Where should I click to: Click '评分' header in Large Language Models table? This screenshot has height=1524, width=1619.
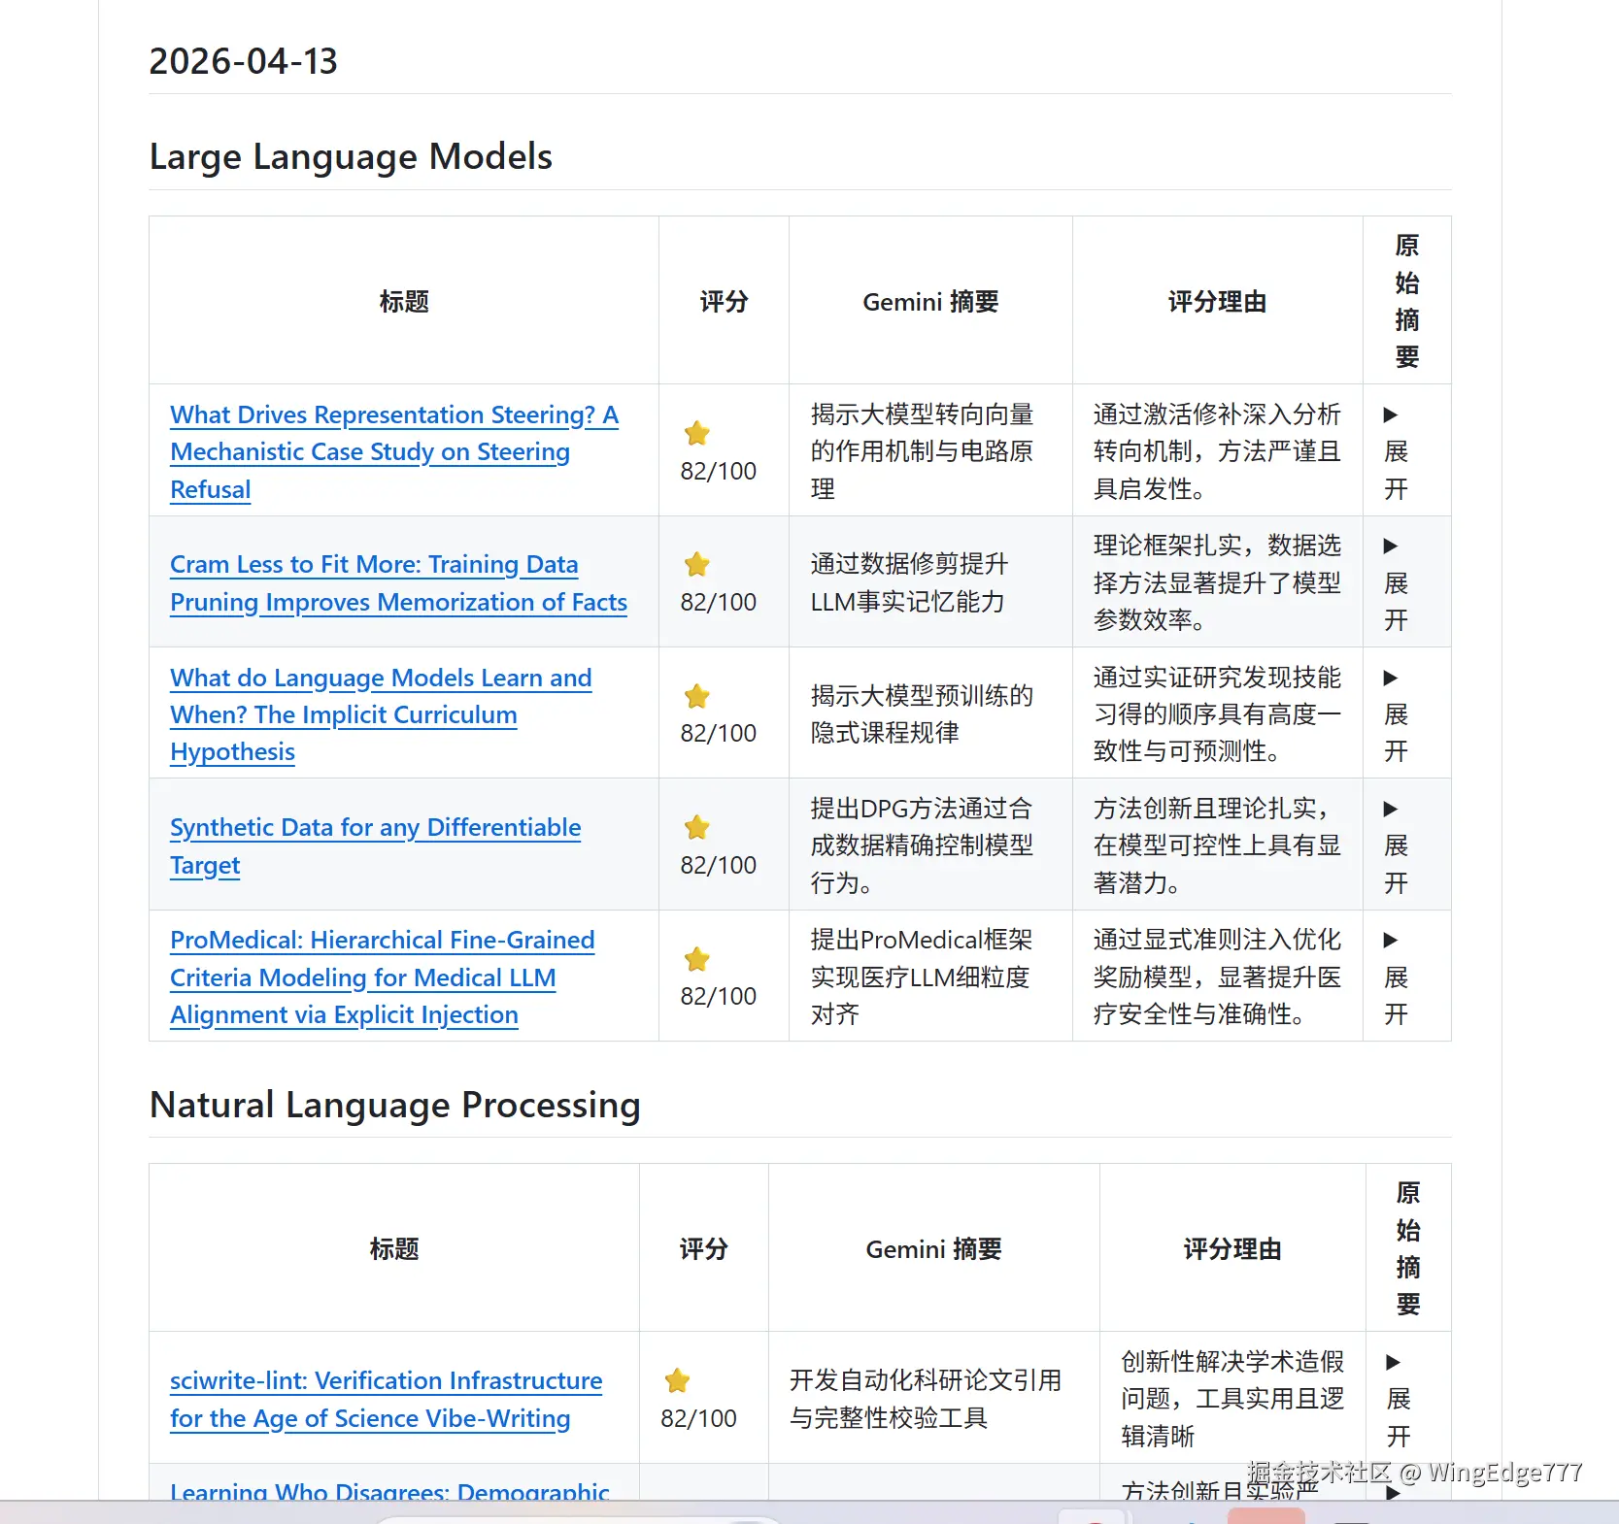coord(724,302)
